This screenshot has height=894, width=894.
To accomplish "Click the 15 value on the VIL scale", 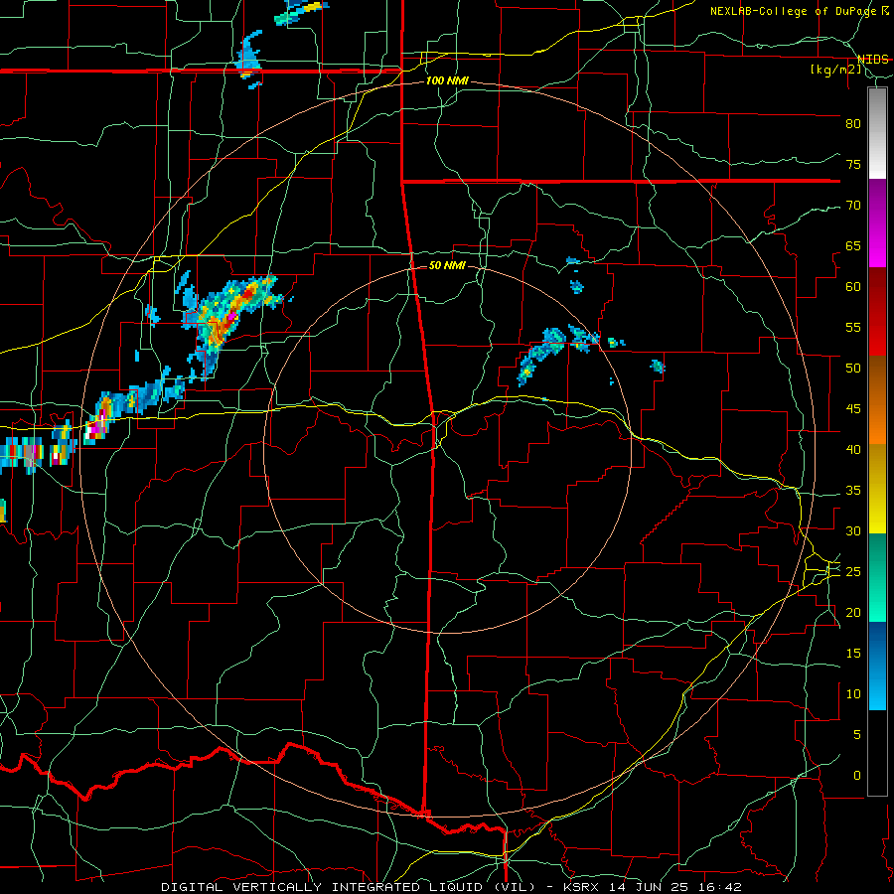I will tap(853, 654).
